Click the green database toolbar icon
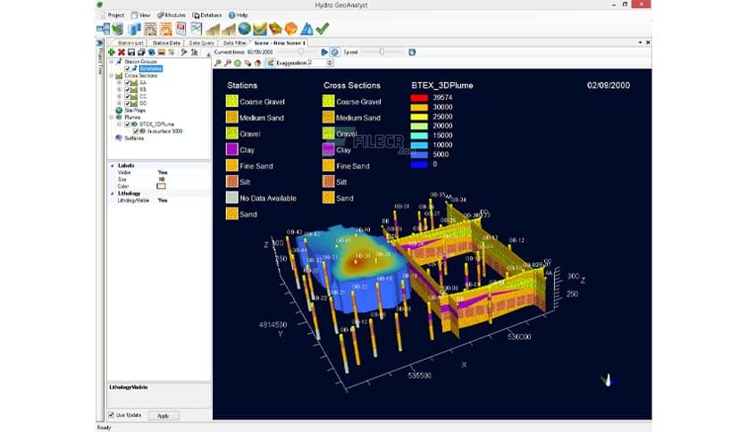Image resolution: width=747 pixels, height=432 pixels. point(117,29)
